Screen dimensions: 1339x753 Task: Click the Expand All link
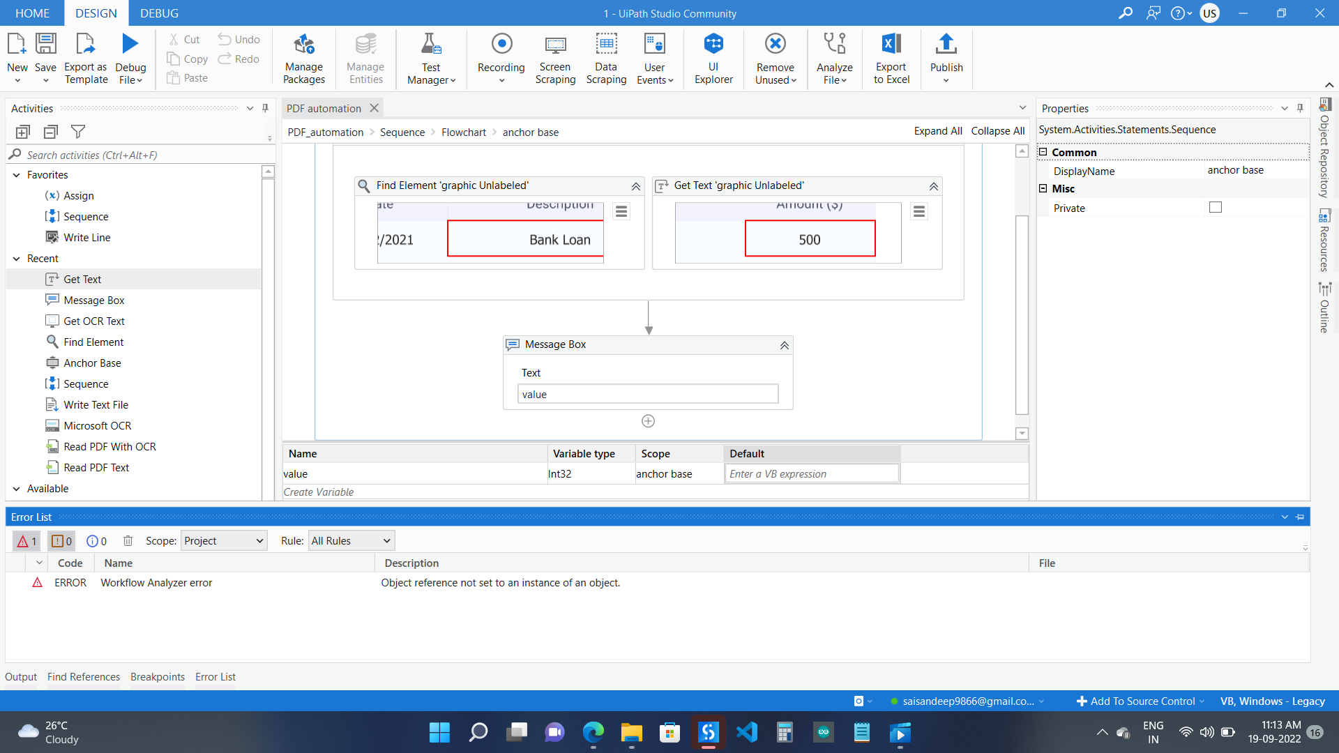click(937, 131)
